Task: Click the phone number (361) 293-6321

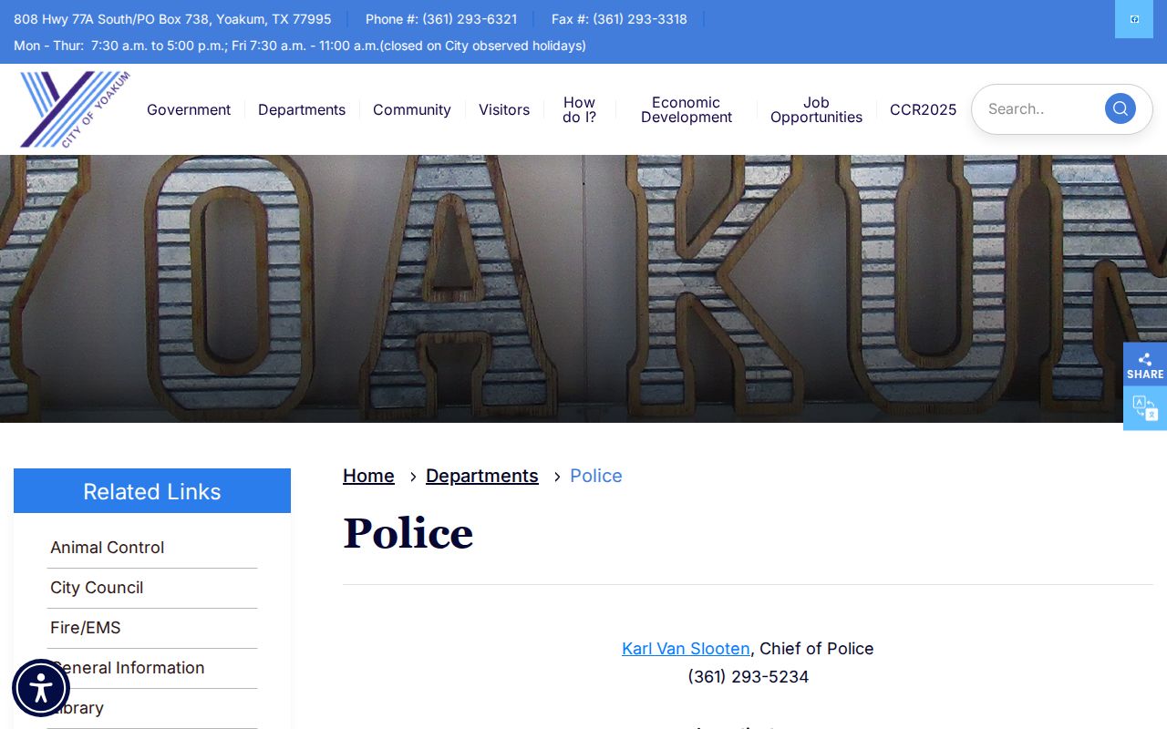Action: click(470, 19)
